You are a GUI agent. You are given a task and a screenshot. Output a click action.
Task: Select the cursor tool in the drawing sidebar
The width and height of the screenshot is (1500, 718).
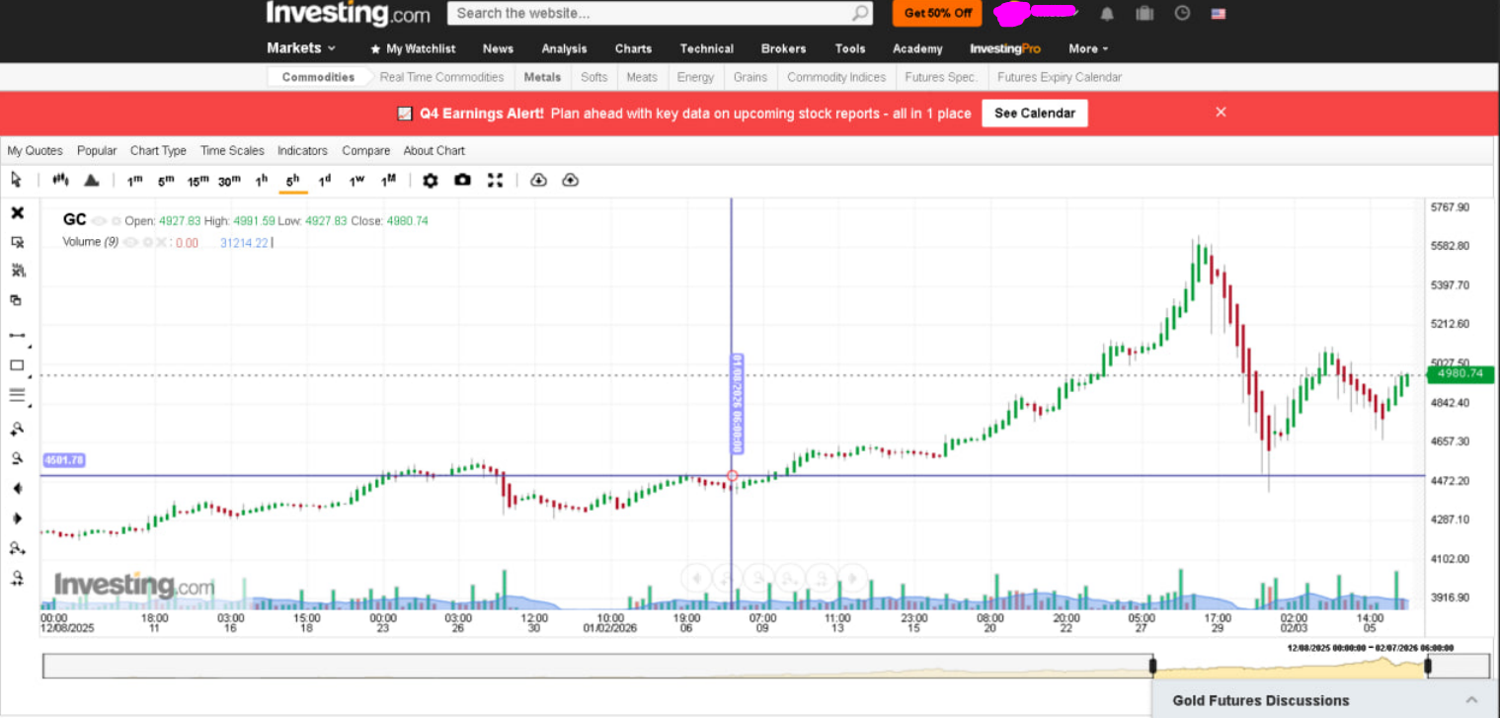(16, 181)
